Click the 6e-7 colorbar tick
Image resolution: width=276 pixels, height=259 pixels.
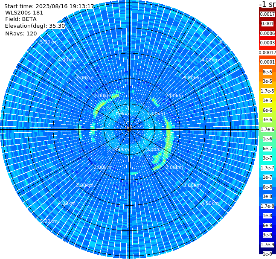point(267,148)
